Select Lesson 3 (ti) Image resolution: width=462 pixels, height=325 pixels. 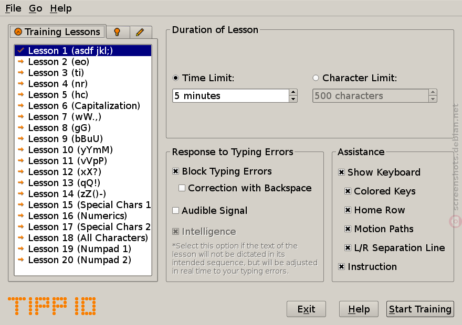point(83,73)
